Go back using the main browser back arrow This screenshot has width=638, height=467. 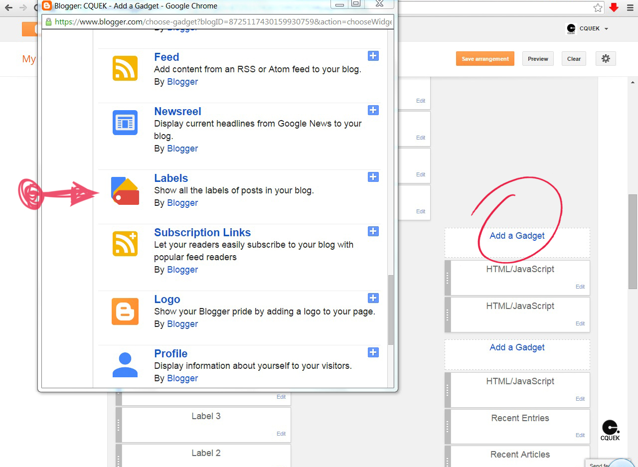pyautogui.click(x=8, y=7)
